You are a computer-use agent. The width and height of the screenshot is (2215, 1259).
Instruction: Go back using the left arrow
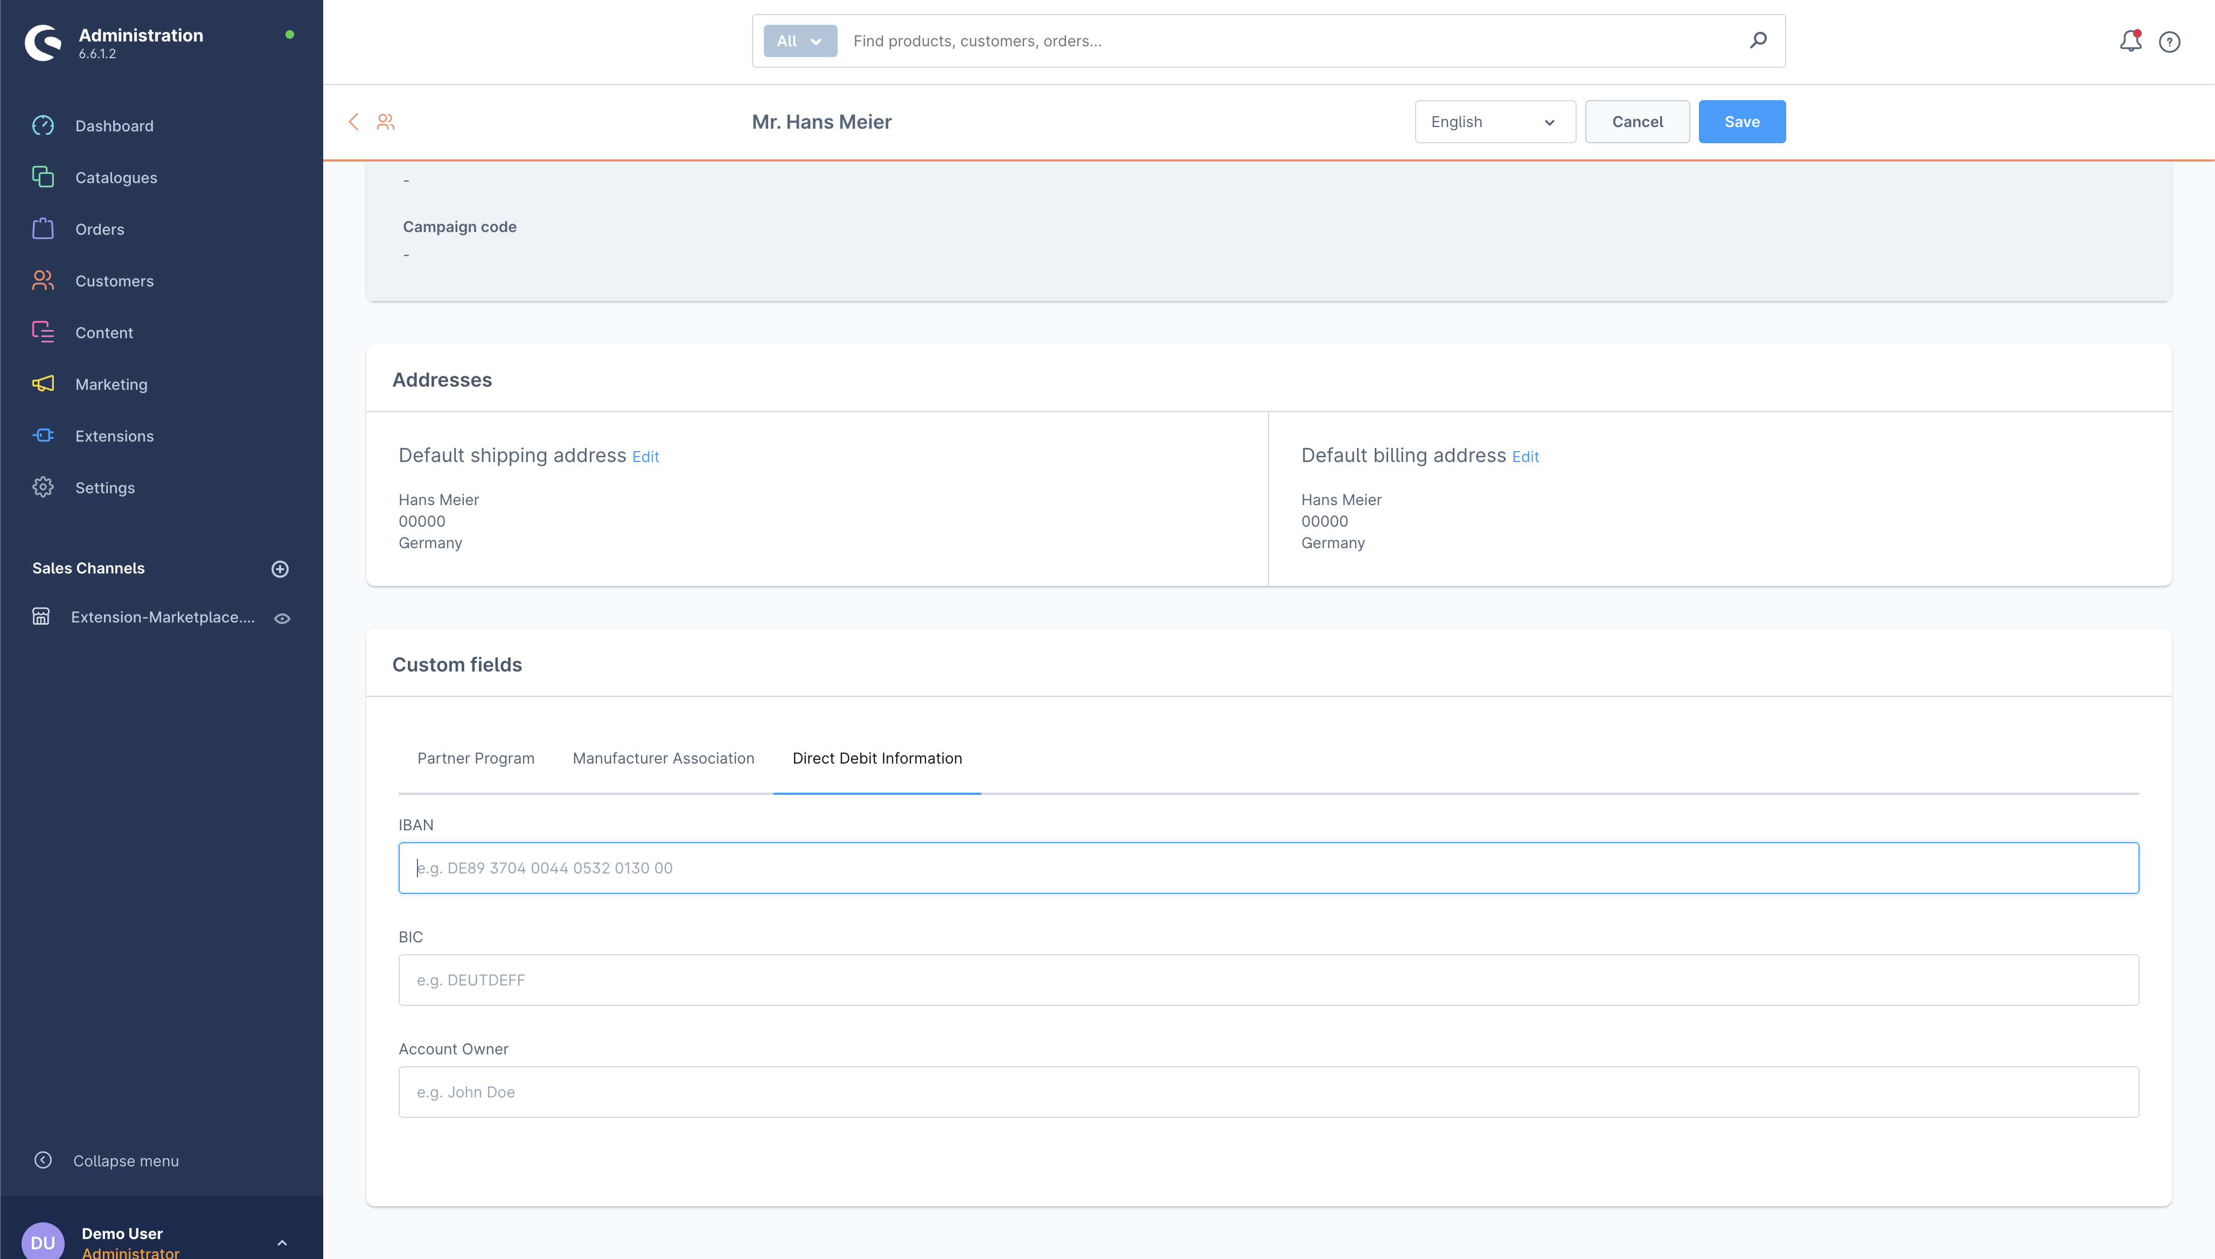(353, 122)
